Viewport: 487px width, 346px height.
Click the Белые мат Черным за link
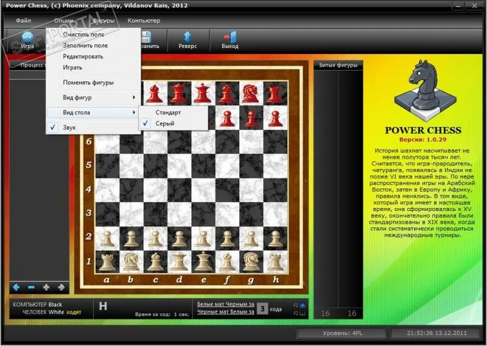pos(225,304)
